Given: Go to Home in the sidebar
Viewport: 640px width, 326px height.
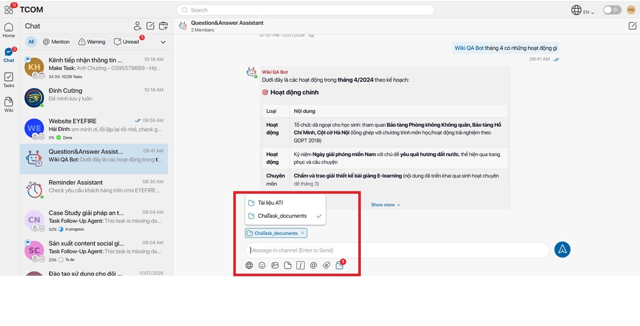Looking at the screenshot, I should 9,30.
